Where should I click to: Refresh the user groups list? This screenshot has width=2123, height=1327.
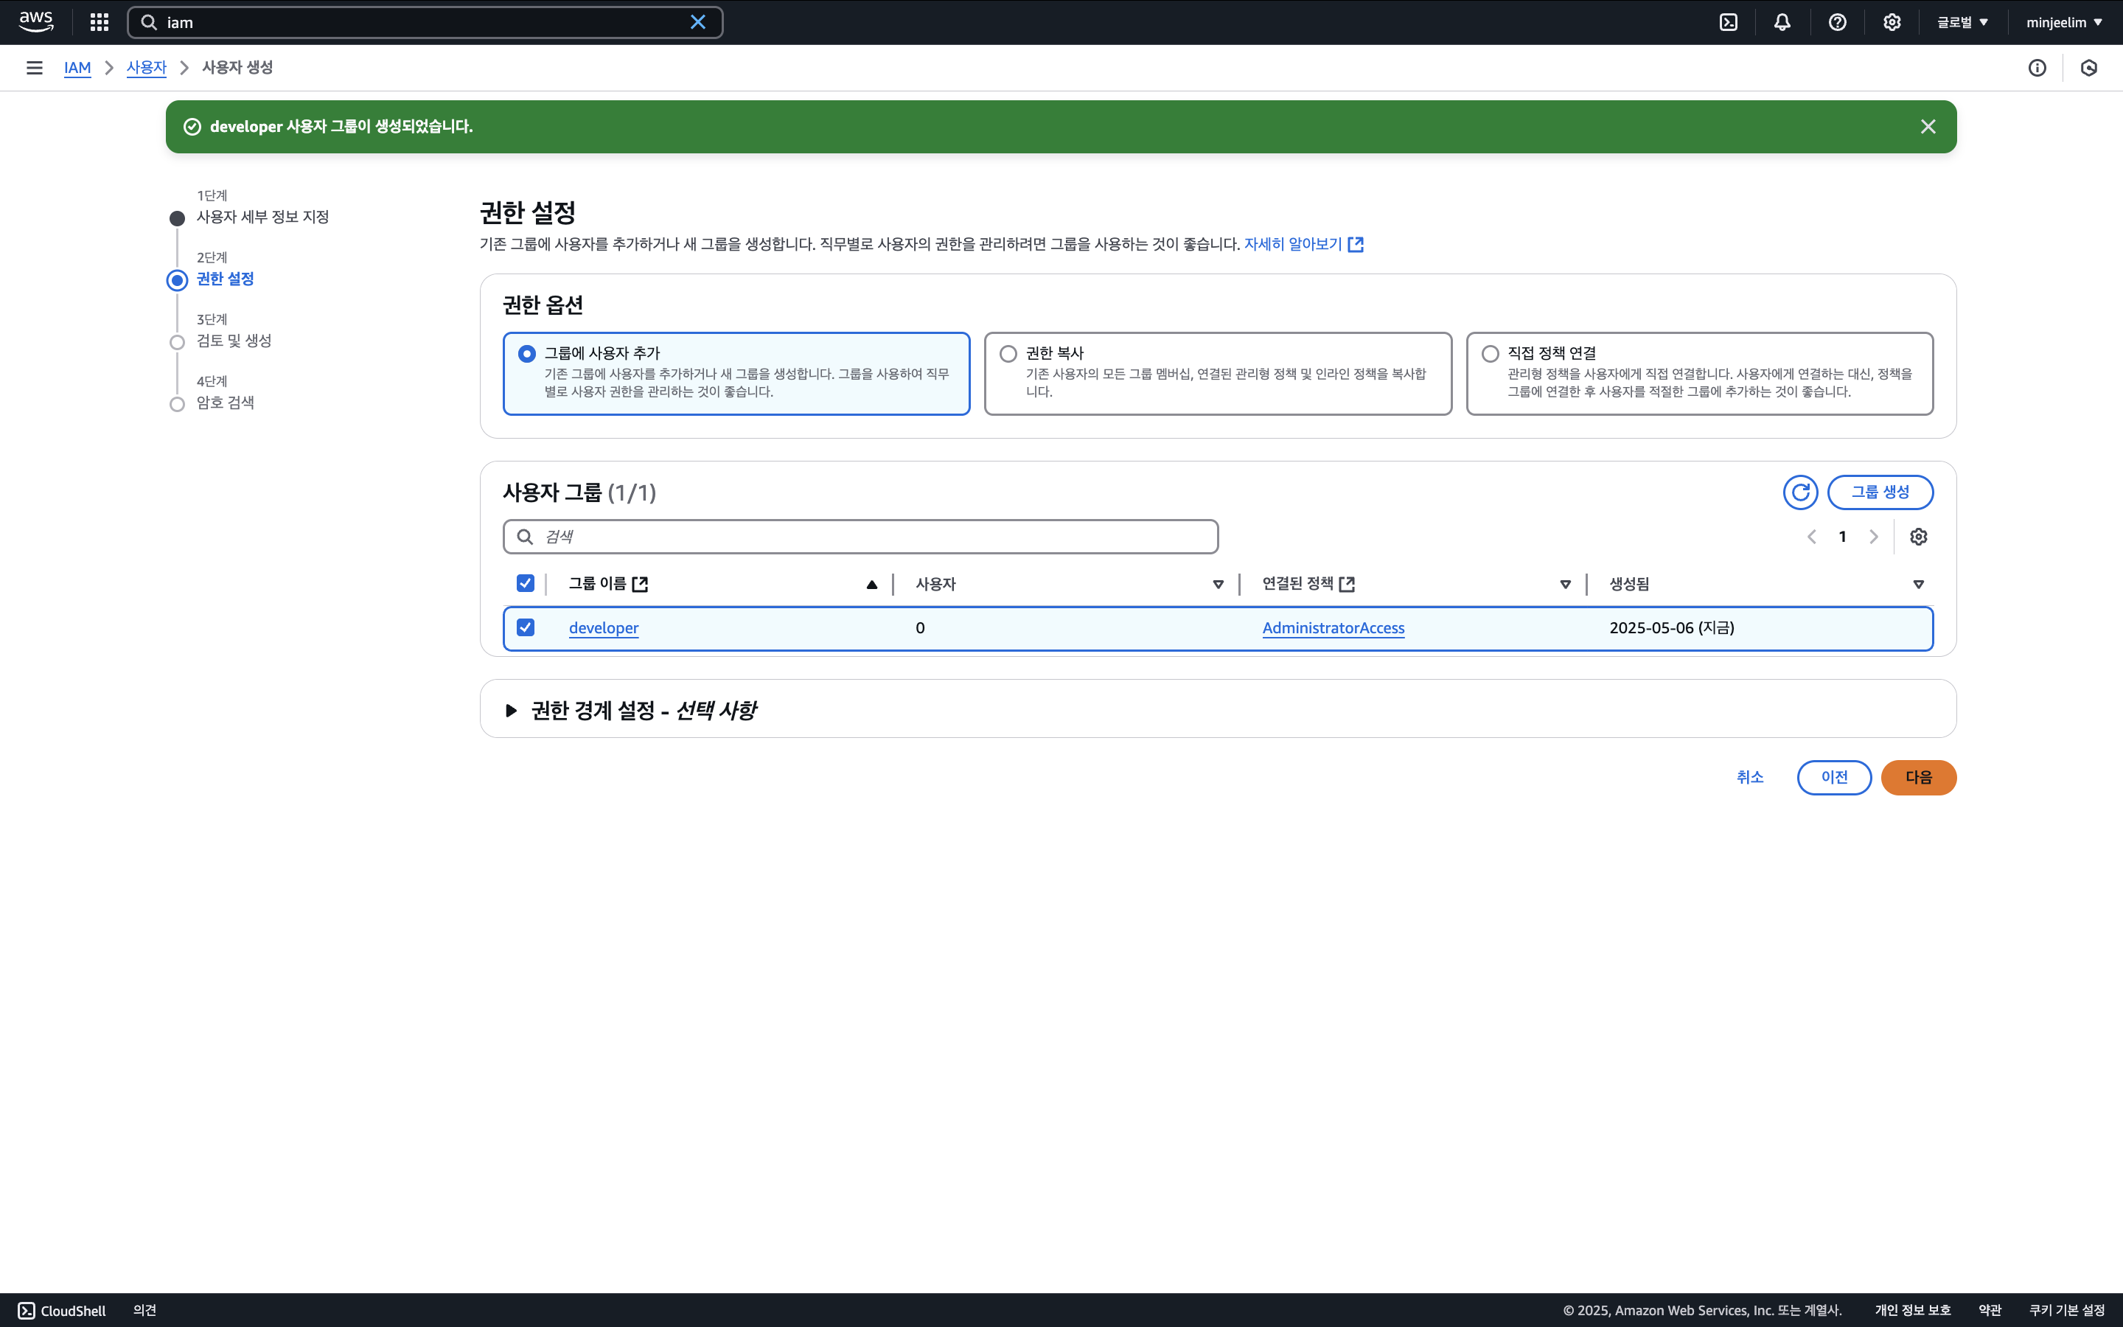[x=1800, y=492]
